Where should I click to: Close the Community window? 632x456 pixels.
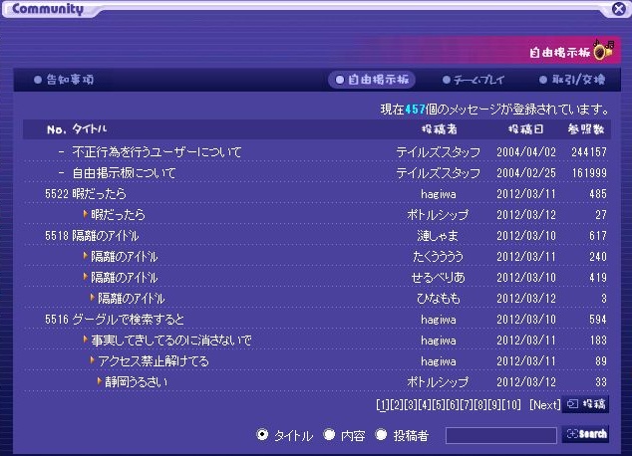pyautogui.click(x=618, y=9)
